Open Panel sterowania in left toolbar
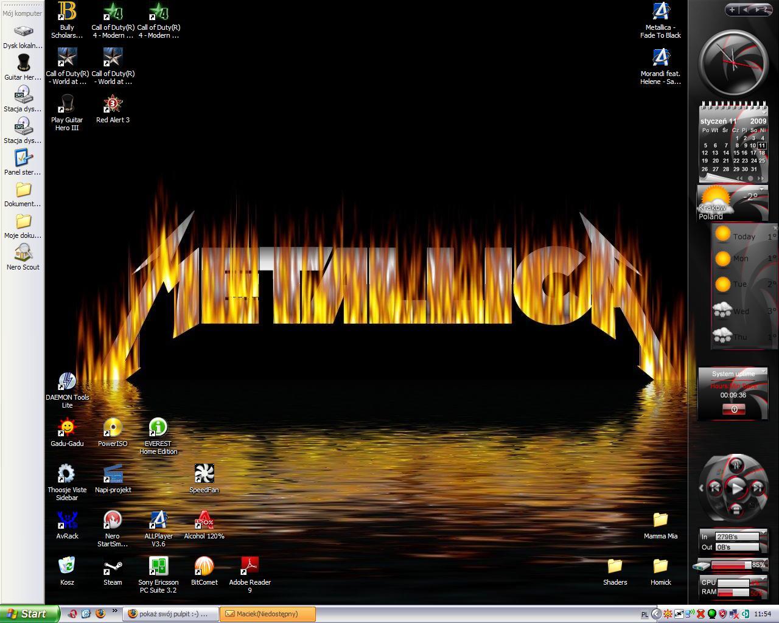 pos(23,162)
